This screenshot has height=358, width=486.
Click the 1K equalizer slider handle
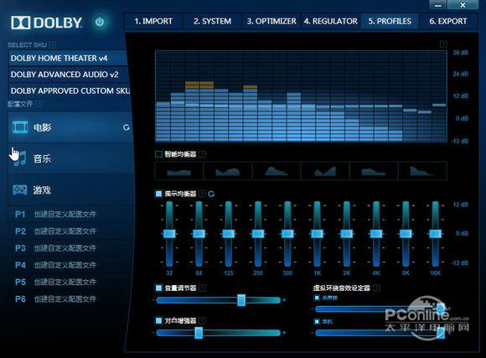point(317,234)
